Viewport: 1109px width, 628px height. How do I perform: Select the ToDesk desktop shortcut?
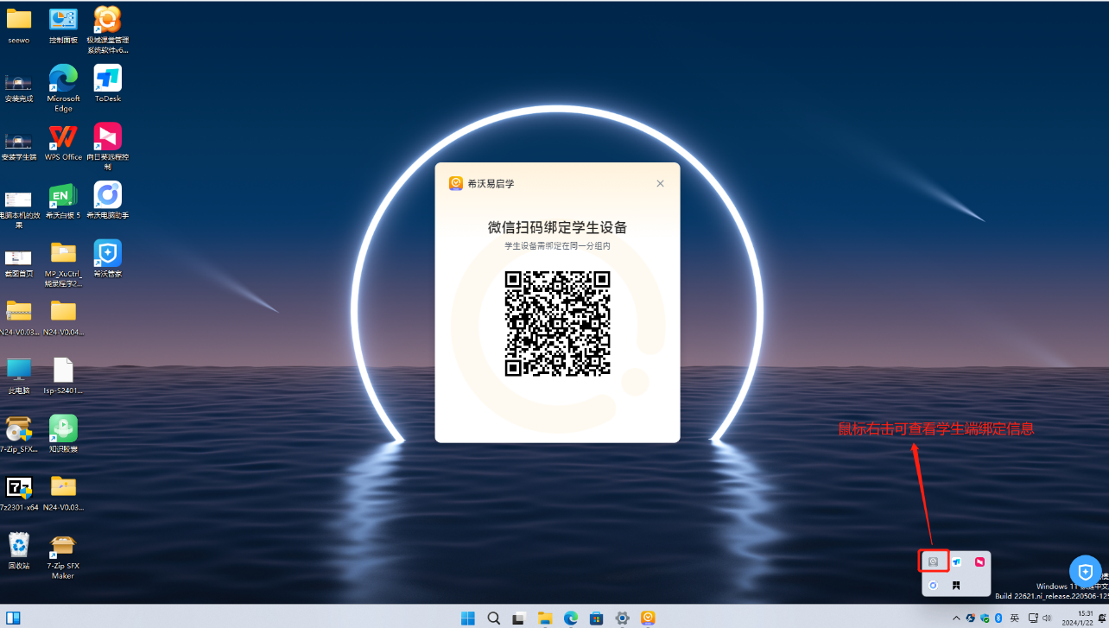pos(107,84)
